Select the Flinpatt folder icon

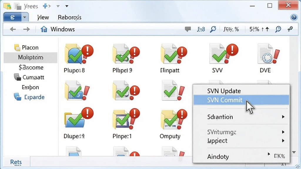pyautogui.click(x=174, y=54)
